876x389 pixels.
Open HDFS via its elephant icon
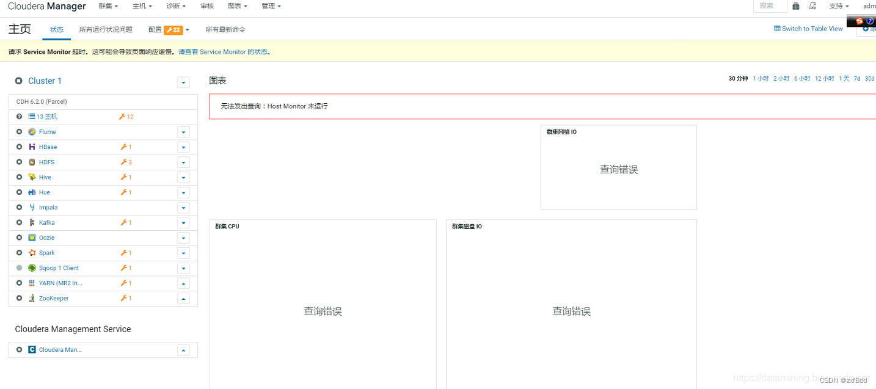[x=32, y=162]
